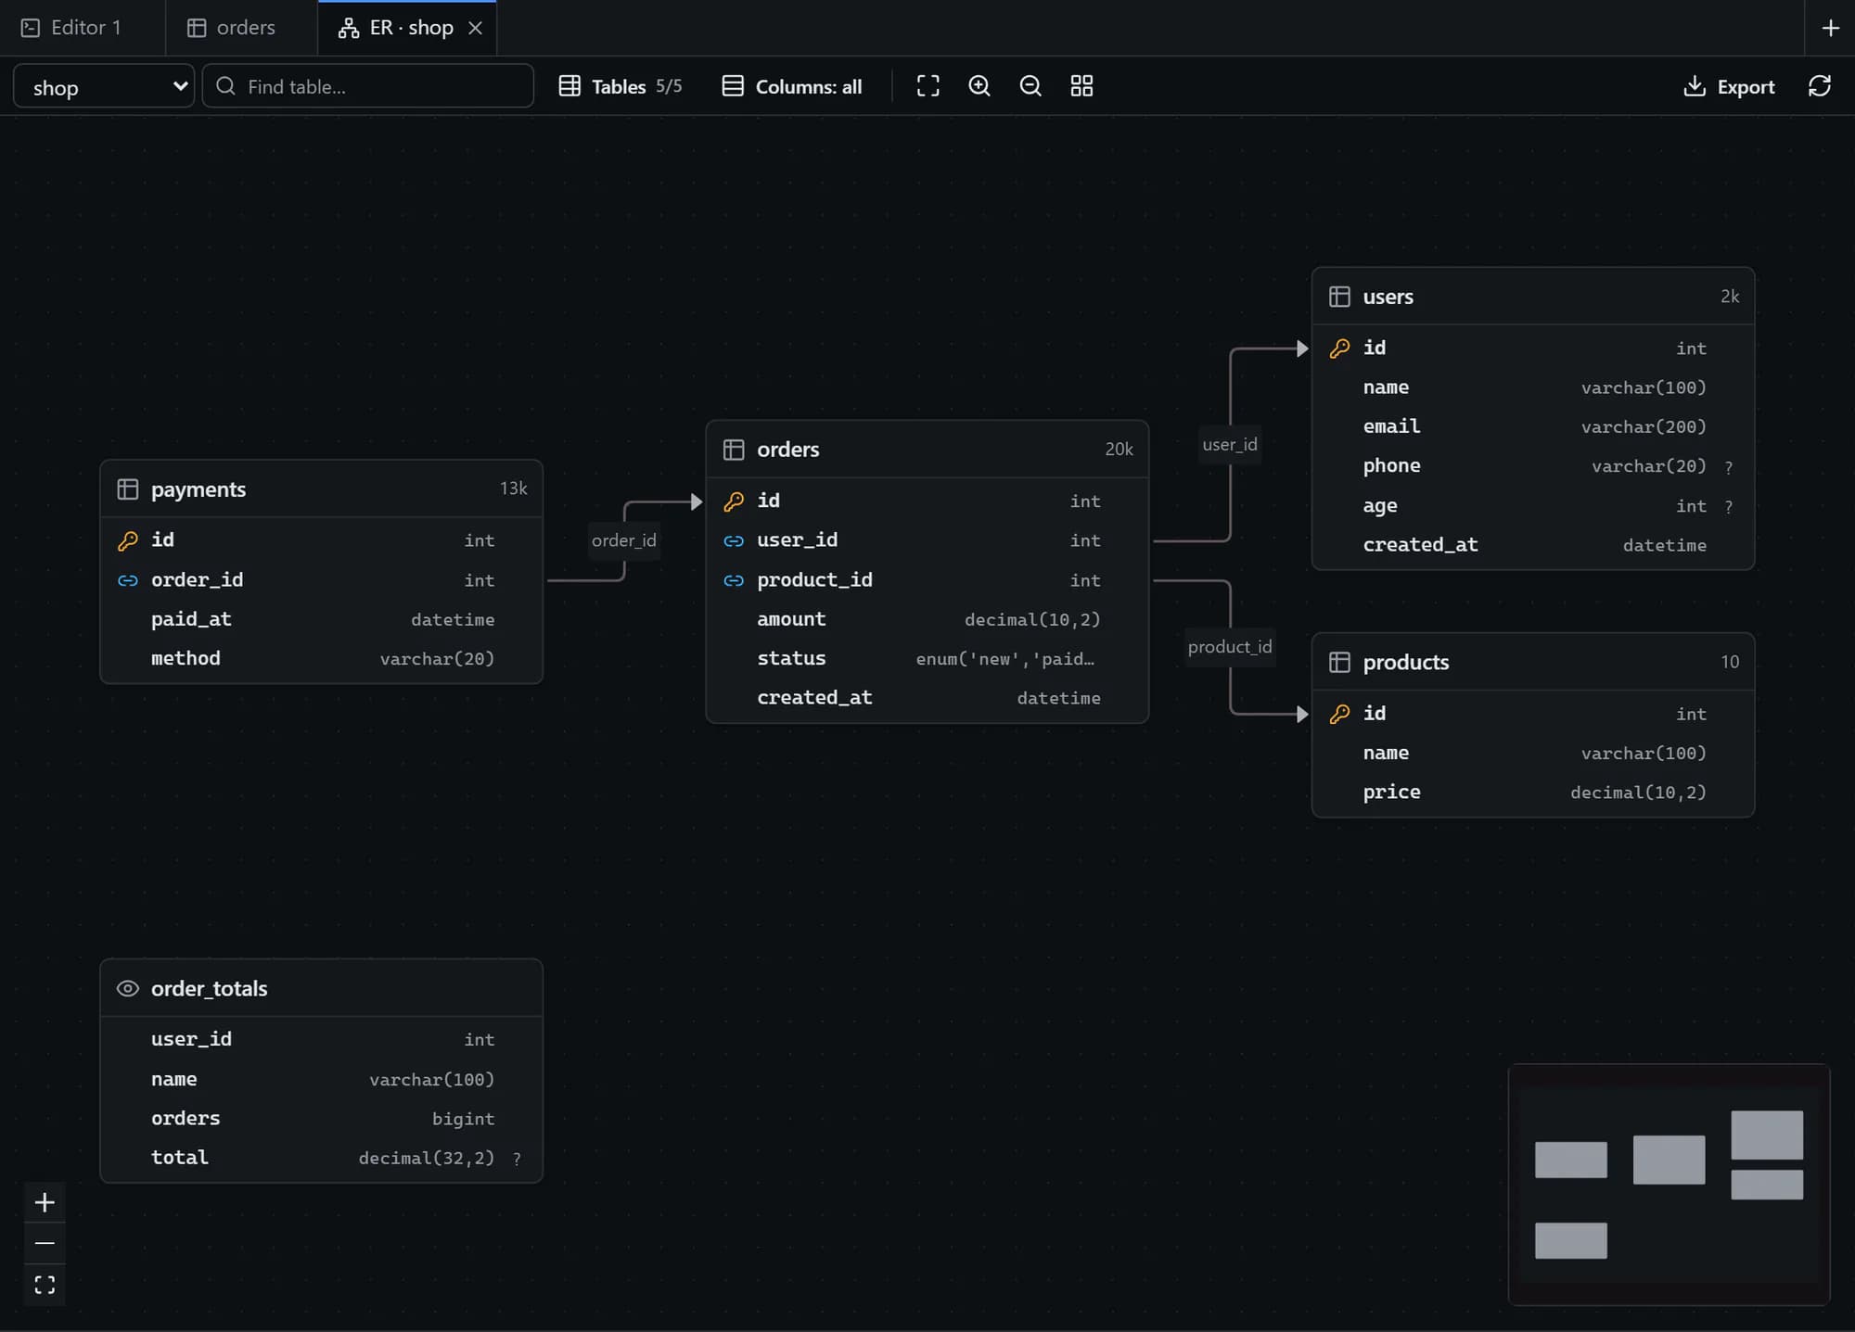Viewport: 1855px width, 1332px height.
Task: Click the canvas zoom-out minus button
Action: click(x=45, y=1243)
